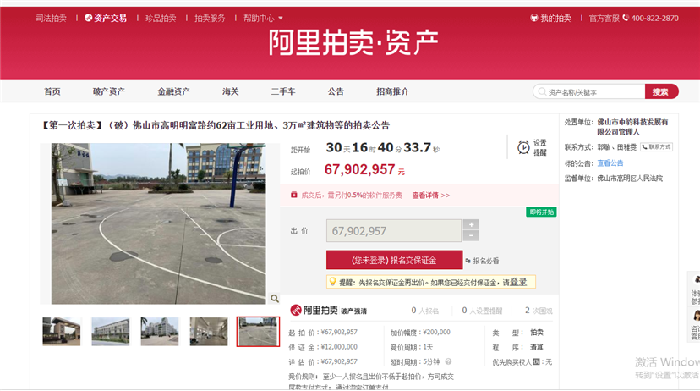The width and height of the screenshot is (700, 391).
Task: Click the starting price 67,902,957 元
Action: click(364, 170)
